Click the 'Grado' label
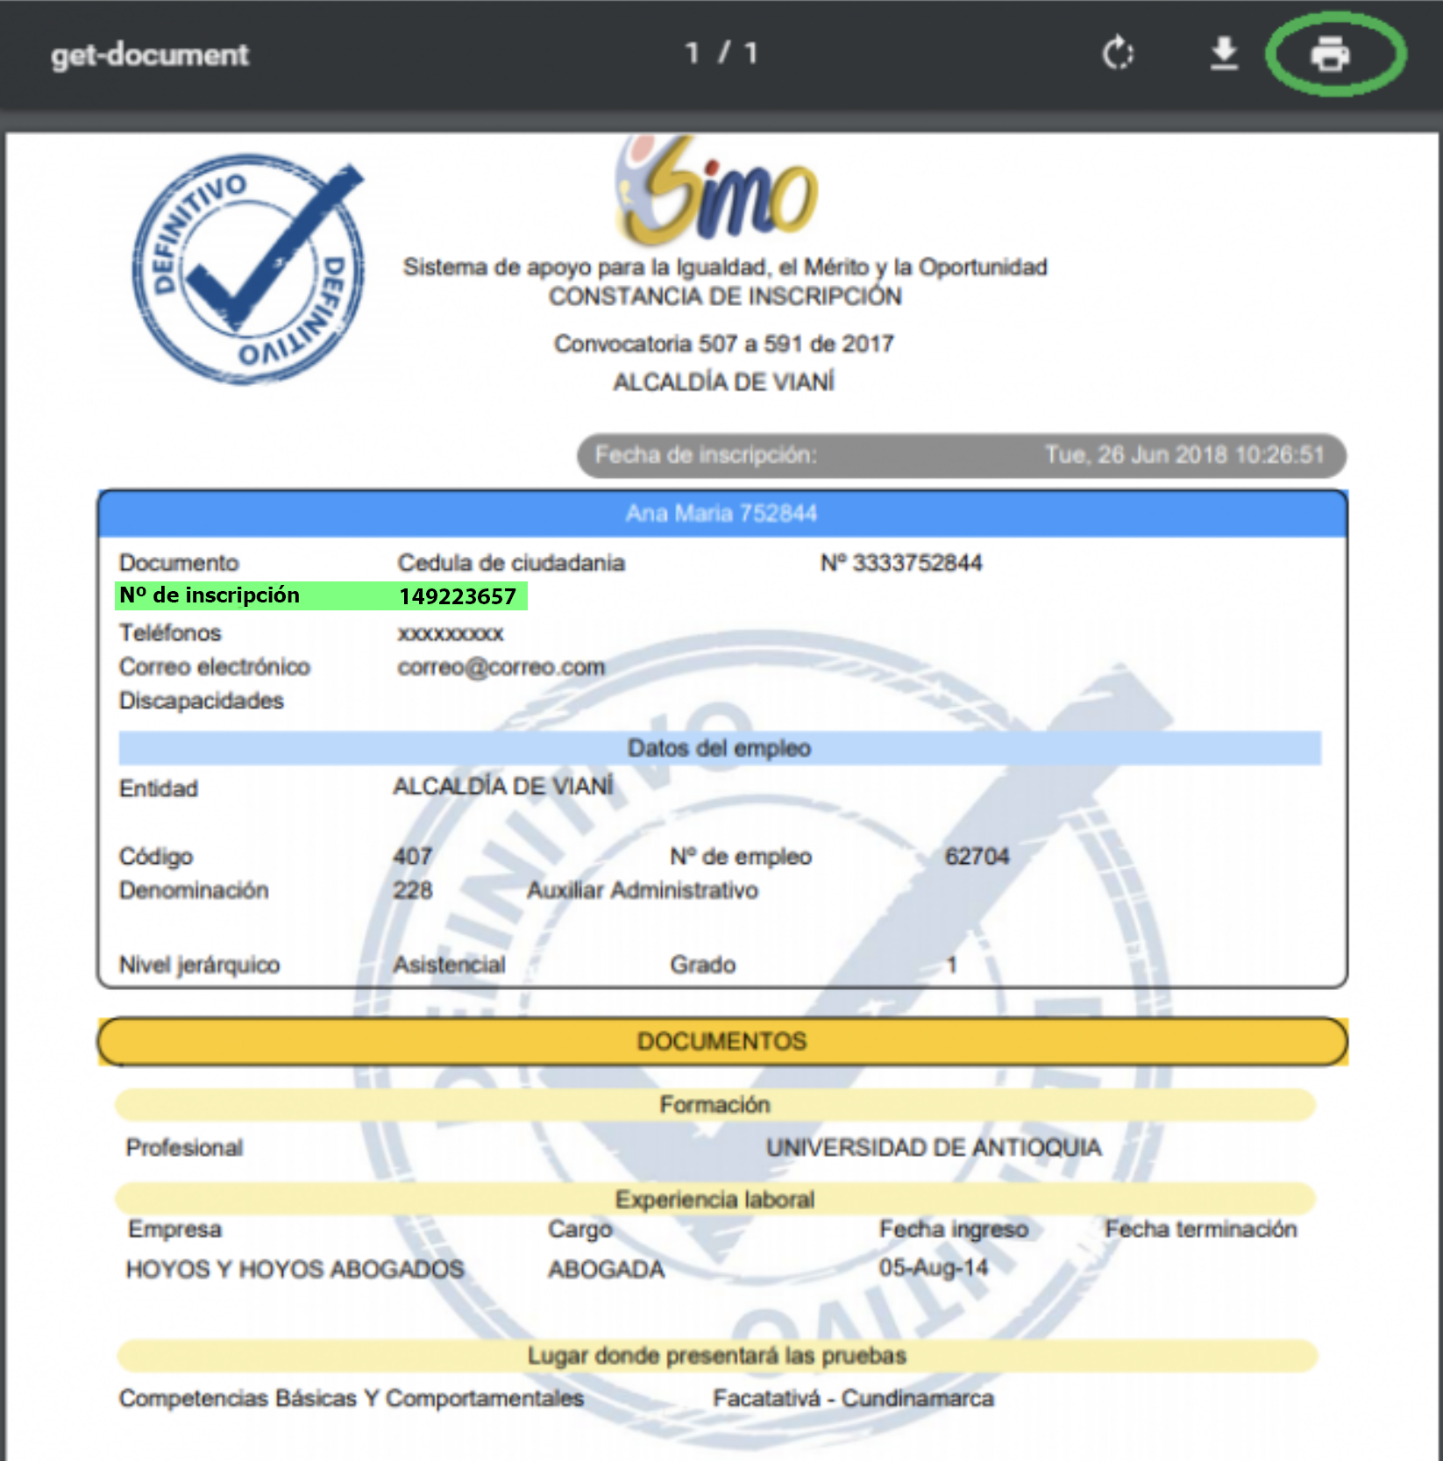This screenshot has width=1443, height=1461. coord(703,965)
